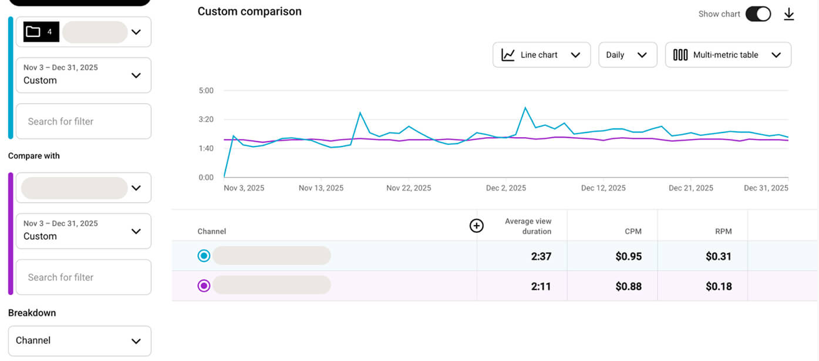Click the Compare with label
Image resolution: width=819 pixels, height=361 pixels.
coord(34,156)
